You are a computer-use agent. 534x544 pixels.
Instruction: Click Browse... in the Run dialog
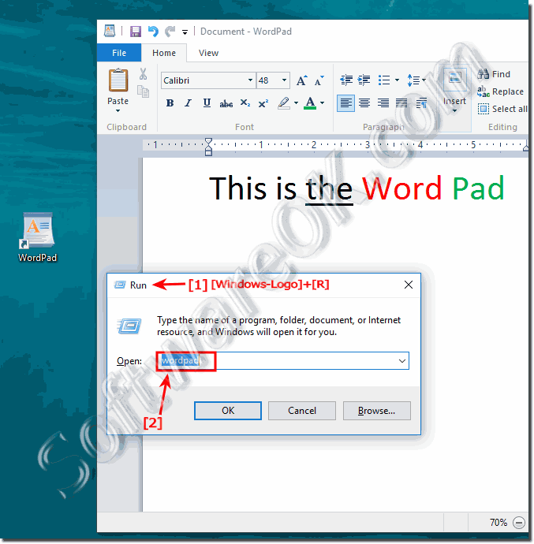click(377, 411)
